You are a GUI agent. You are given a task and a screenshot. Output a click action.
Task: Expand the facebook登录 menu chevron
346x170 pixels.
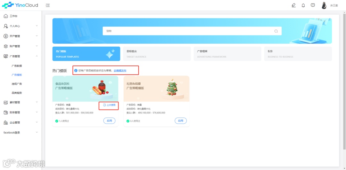37,132
